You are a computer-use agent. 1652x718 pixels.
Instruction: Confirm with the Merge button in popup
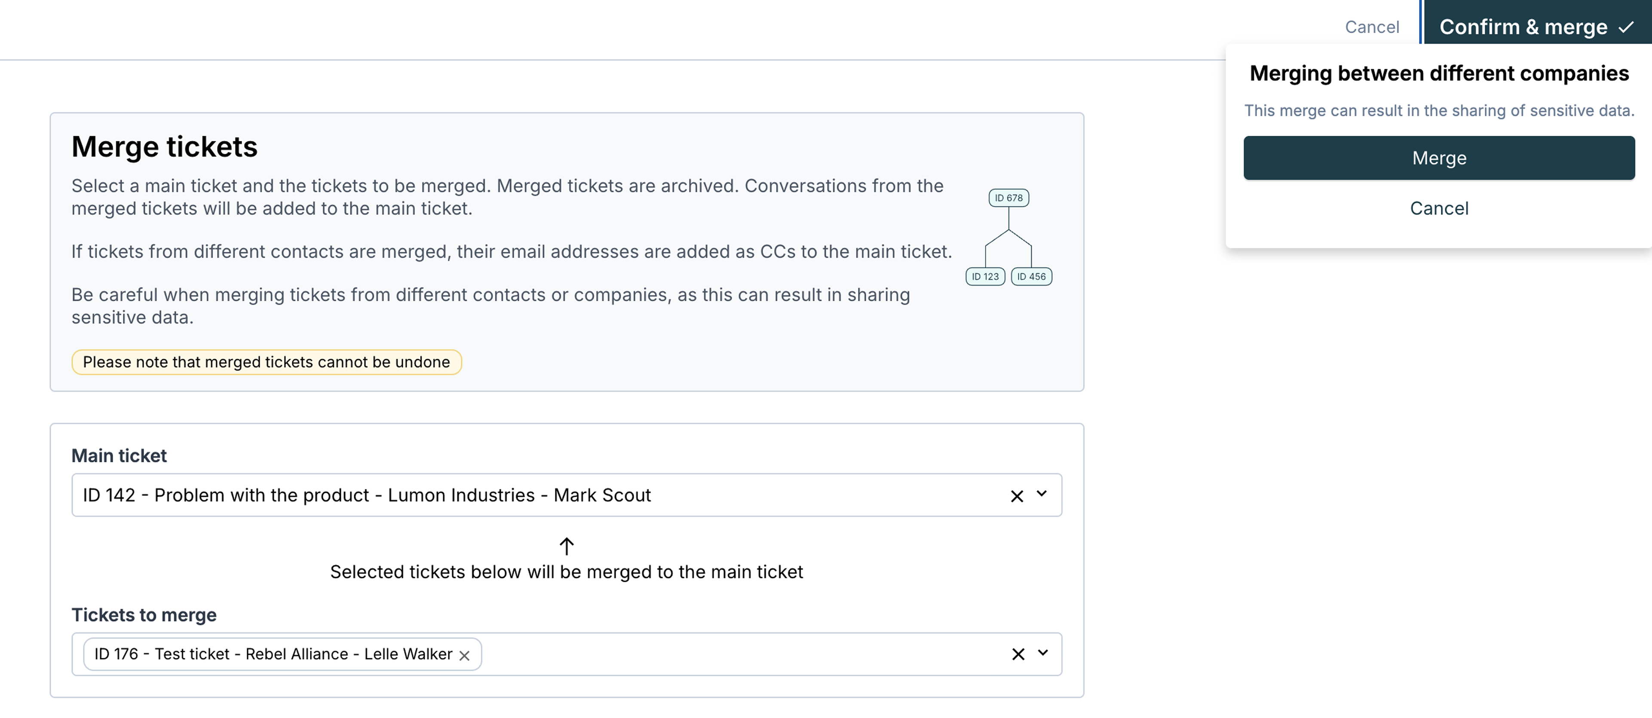pos(1438,158)
